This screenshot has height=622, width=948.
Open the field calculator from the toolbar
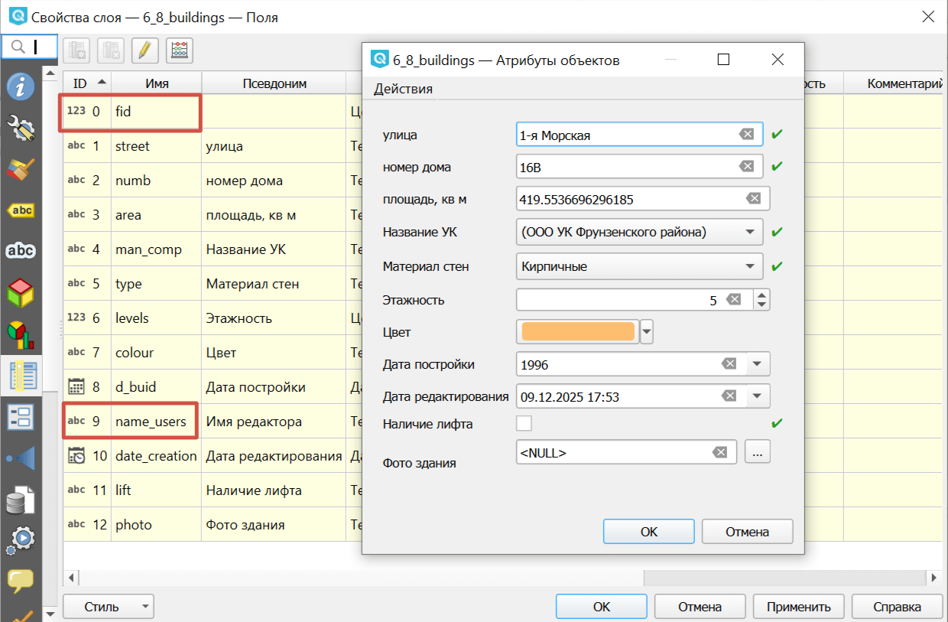[180, 50]
